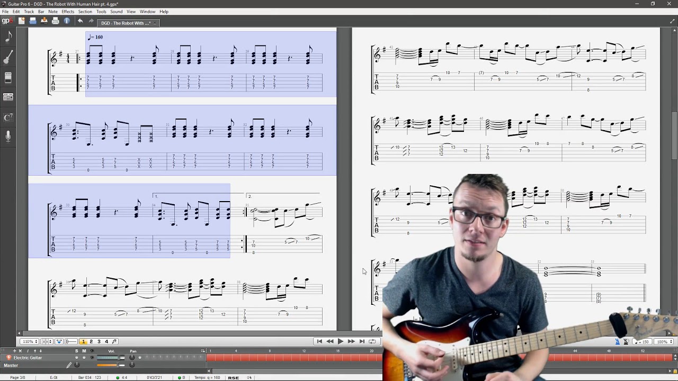This screenshot has height=381, width=678.
Task: Adjust Electric Guitar volume slider
Action: [111, 358]
